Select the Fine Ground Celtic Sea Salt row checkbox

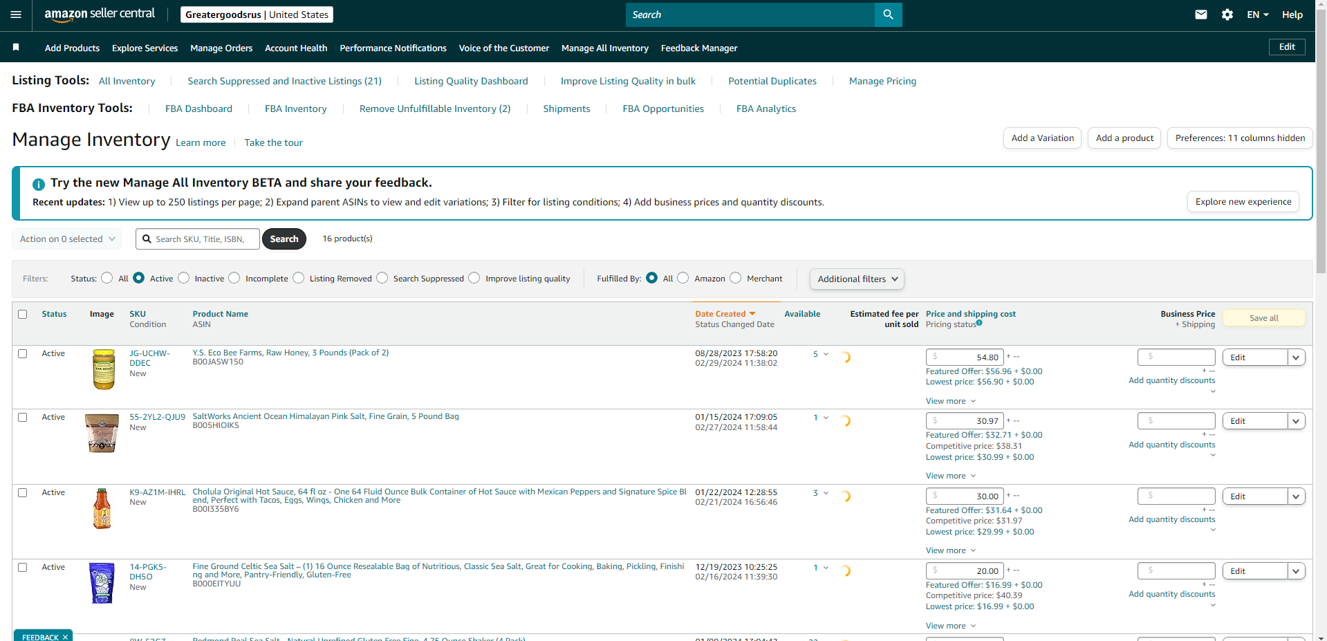[23, 567]
